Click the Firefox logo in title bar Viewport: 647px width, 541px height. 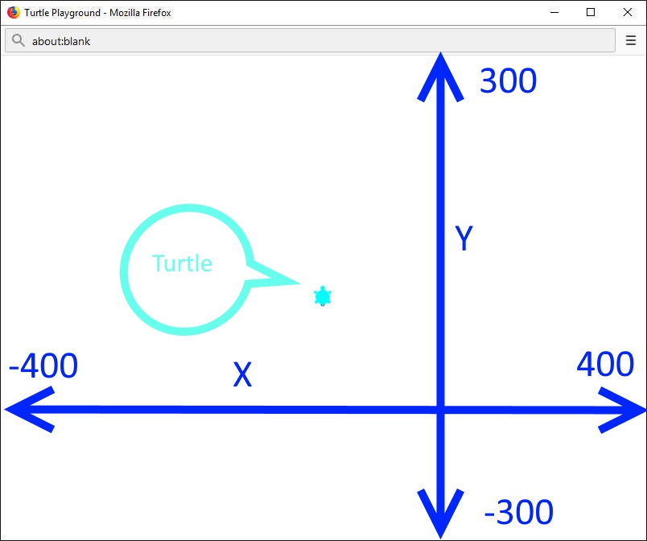click(13, 12)
